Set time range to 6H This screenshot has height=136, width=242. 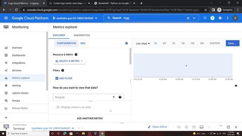pos(164,43)
